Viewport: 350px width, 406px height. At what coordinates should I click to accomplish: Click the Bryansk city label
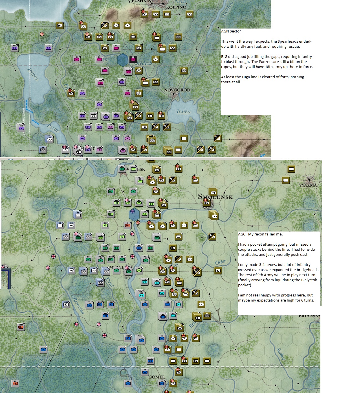click(309, 316)
